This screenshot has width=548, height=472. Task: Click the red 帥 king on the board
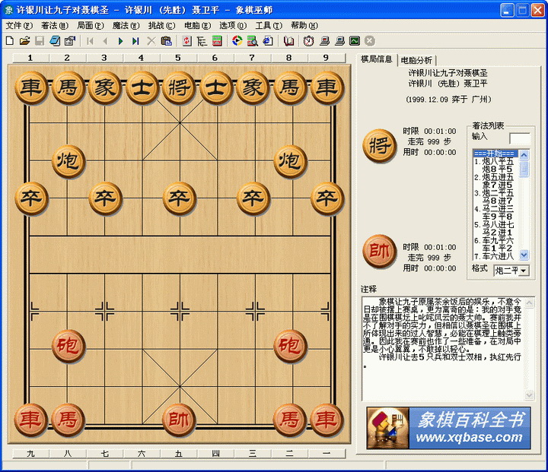(x=179, y=420)
